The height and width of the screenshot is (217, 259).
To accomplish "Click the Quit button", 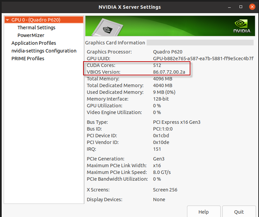I will pos(239,212).
